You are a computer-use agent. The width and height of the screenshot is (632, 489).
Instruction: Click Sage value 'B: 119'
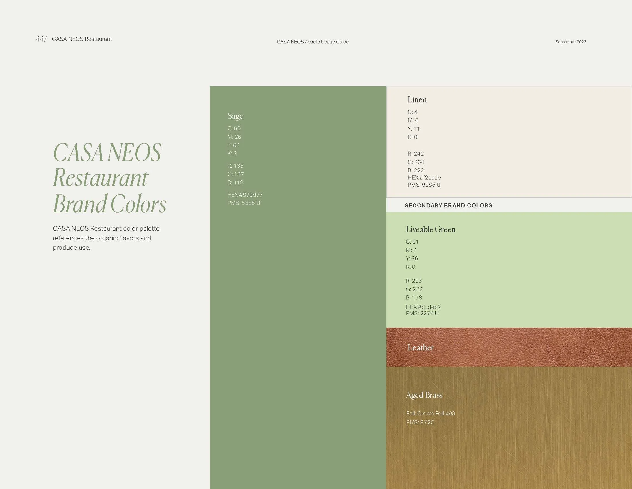point(235,183)
